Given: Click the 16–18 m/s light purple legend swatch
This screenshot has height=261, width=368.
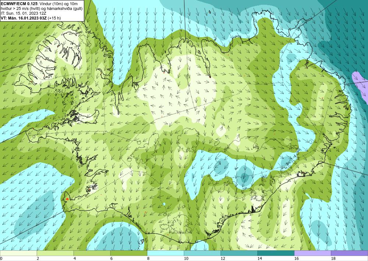Looking at the screenshot, I should pos(312,253).
